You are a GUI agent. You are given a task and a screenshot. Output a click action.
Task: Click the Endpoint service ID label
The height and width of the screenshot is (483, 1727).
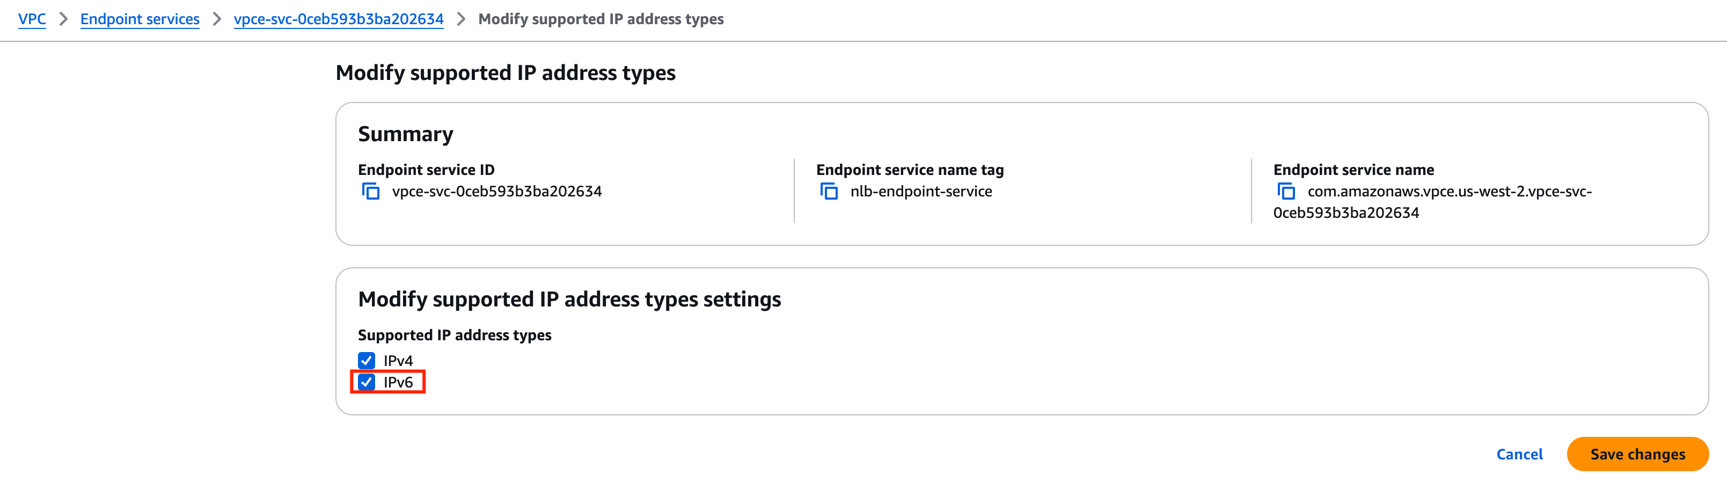427,170
